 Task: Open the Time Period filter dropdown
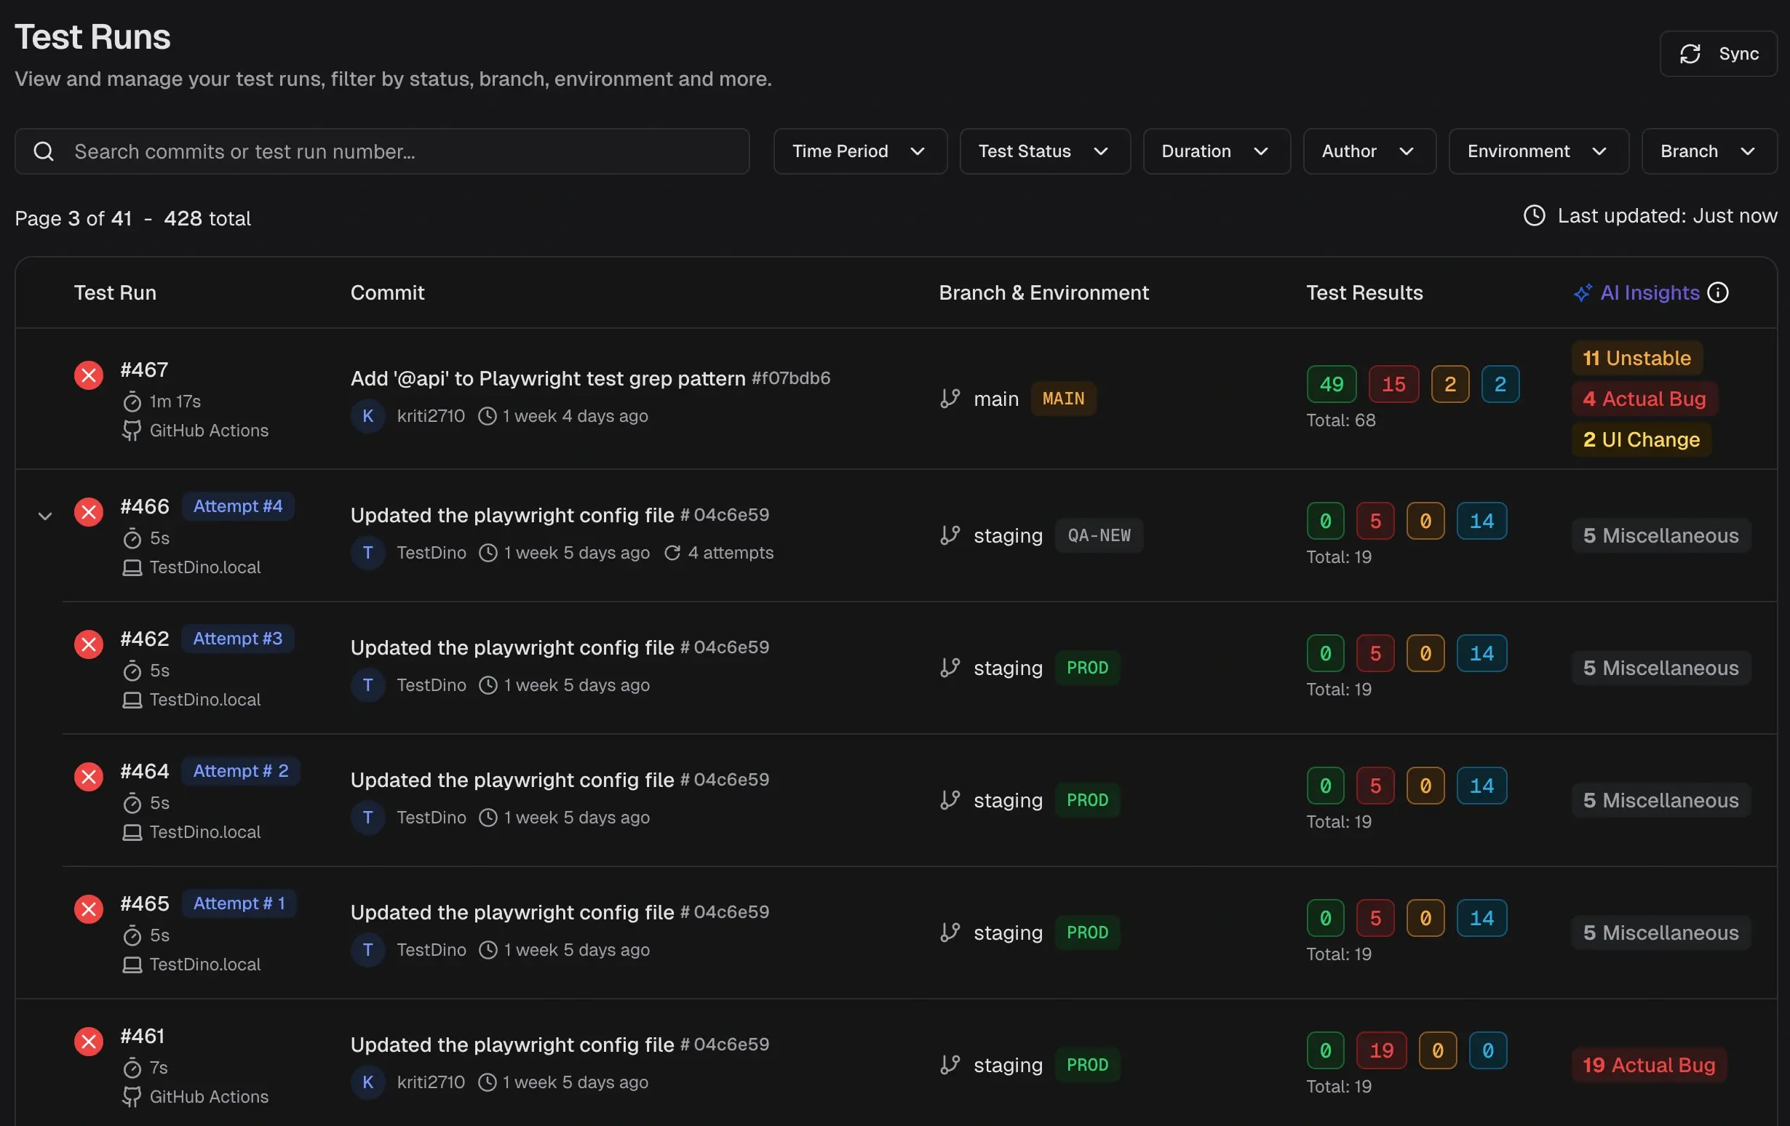(x=860, y=151)
